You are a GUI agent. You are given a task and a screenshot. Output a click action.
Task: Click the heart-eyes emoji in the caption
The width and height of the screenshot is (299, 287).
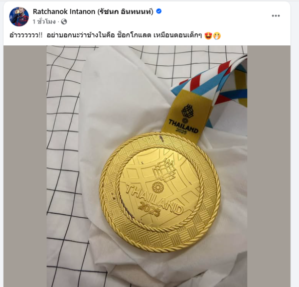208,36
